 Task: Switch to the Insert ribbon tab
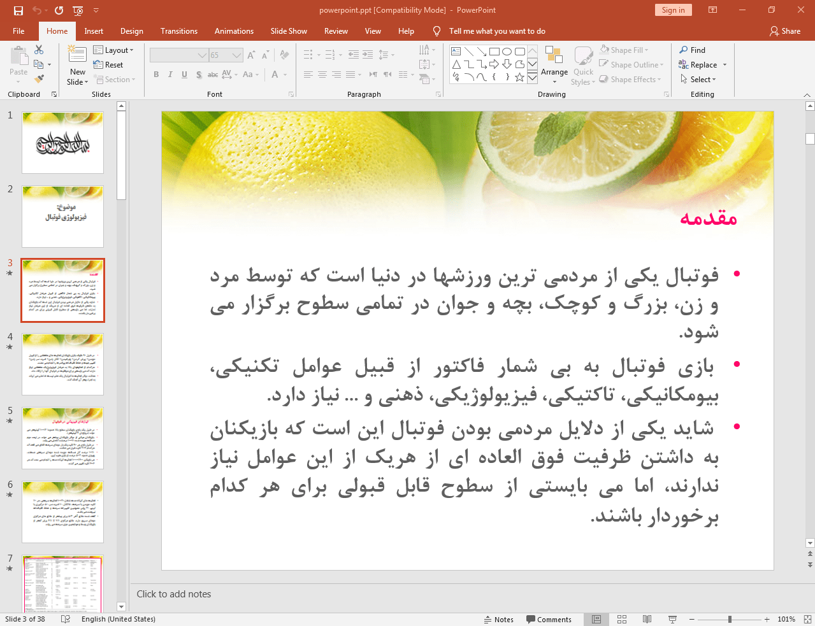click(x=92, y=31)
